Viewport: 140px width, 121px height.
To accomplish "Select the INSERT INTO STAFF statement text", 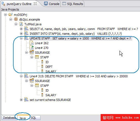I will tap(76, 34).
